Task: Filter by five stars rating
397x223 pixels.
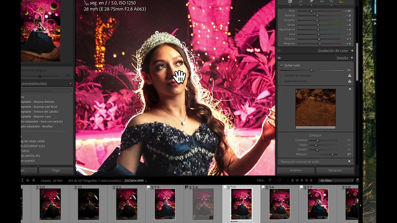Action: (311, 180)
